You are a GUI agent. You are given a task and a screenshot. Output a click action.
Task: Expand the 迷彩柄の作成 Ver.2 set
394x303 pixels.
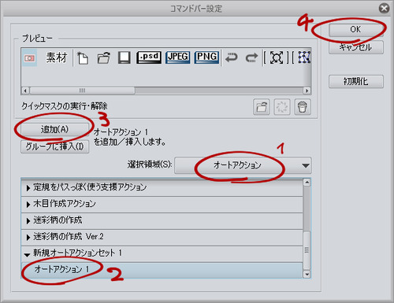click(x=28, y=238)
